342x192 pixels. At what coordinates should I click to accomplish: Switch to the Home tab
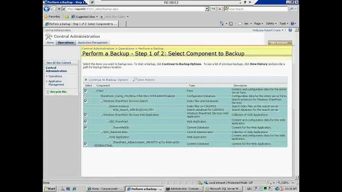50,43
